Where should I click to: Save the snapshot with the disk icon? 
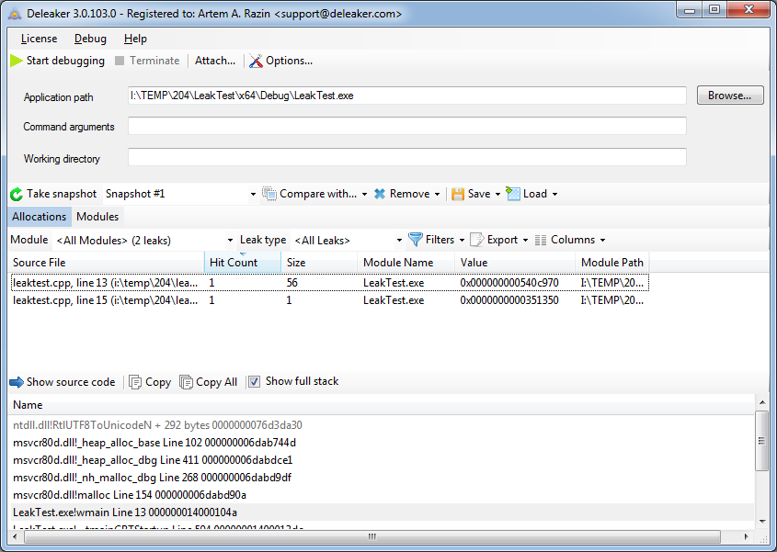tap(459, 194)
